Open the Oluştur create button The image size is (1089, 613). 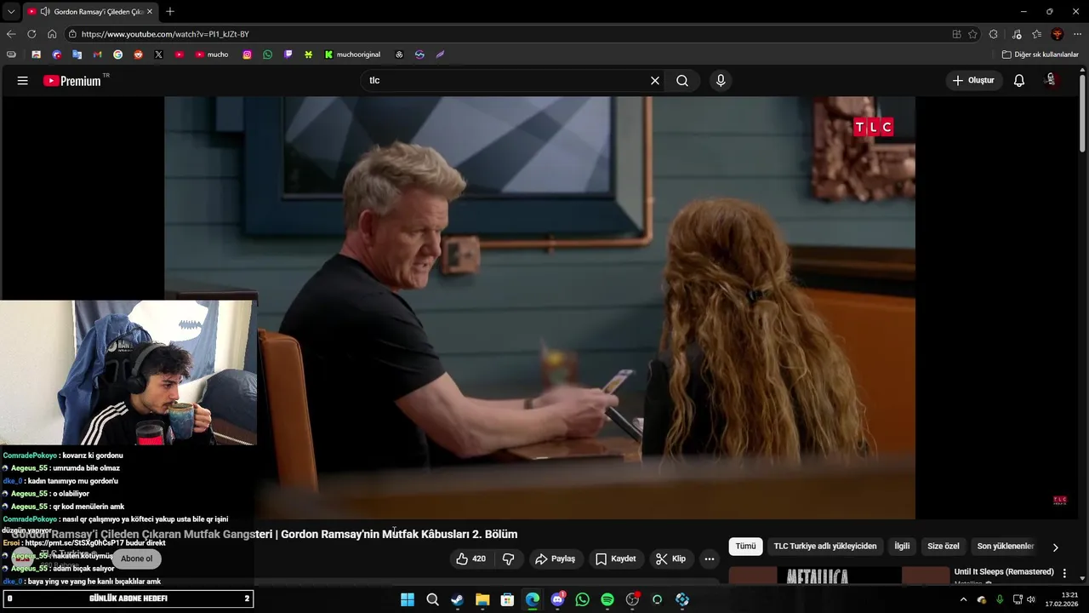coord(973,81)
